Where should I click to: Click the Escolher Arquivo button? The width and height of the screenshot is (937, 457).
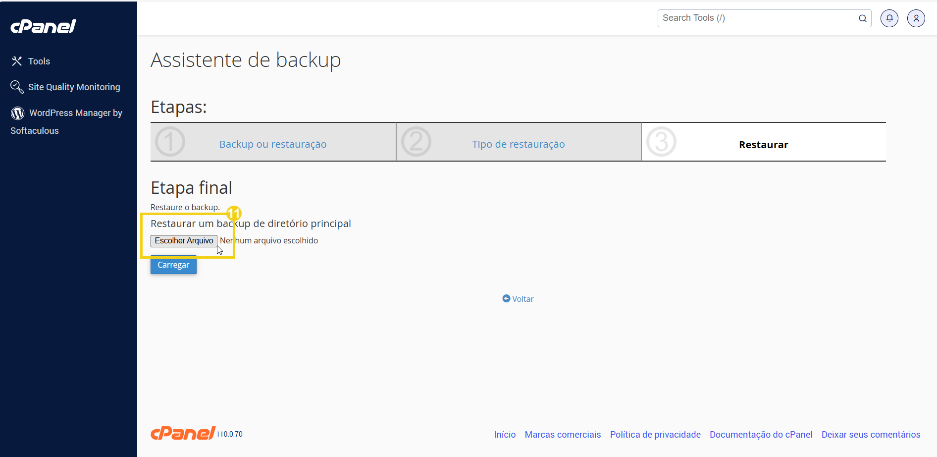184,240
